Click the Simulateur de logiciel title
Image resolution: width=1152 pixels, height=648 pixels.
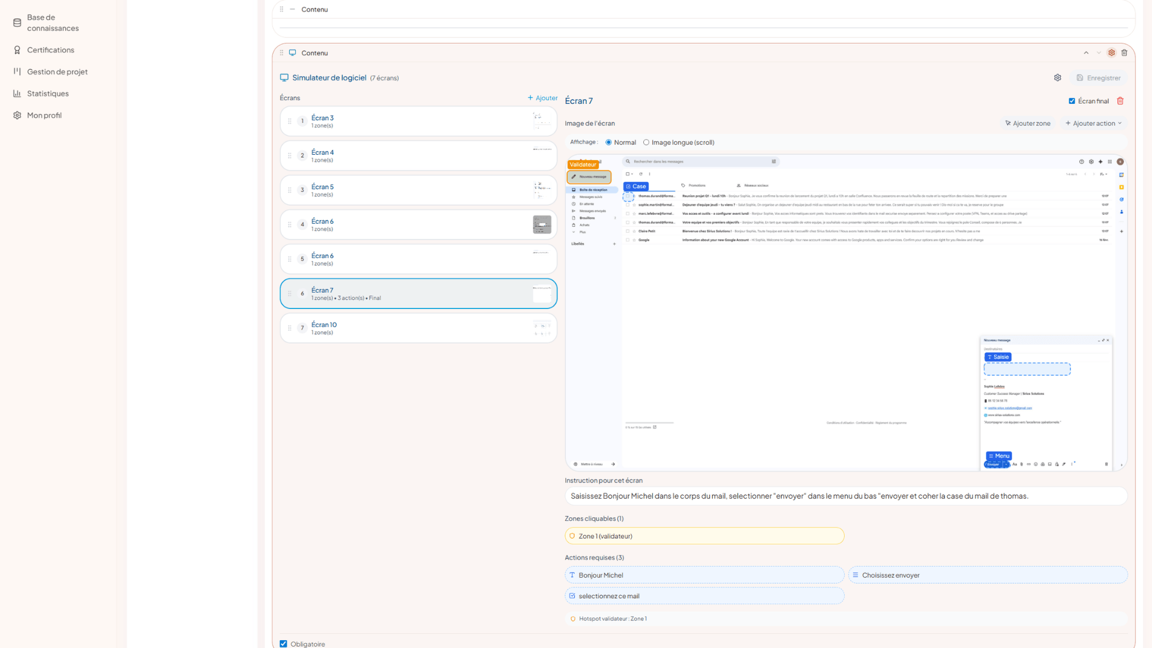point(329,77)
